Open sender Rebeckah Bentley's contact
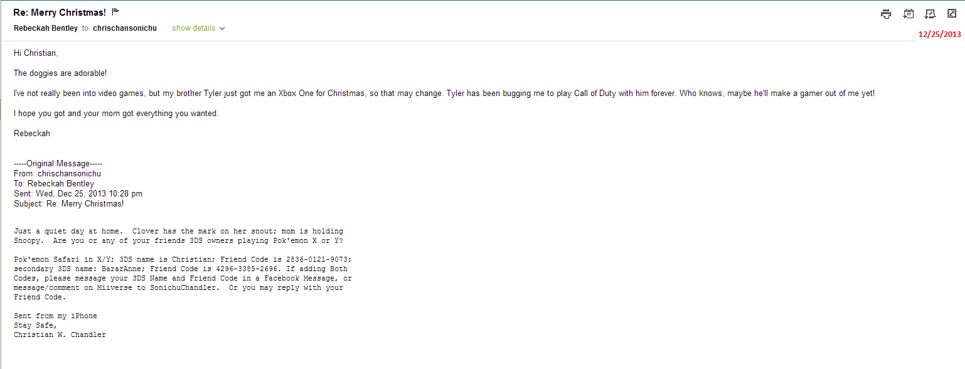Image resolution: width=965 pixels, height=369 pixels. tap(46, 28)
